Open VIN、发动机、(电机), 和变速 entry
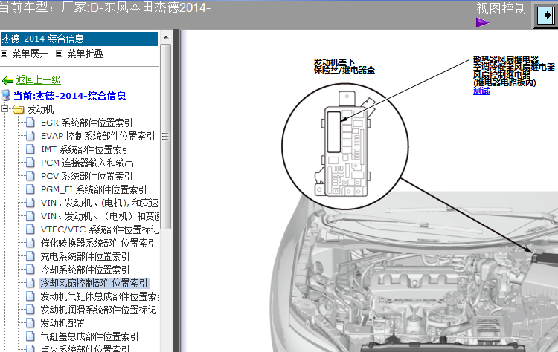The height and width of the screenshot is (352, 558). [x=100, y=203]
